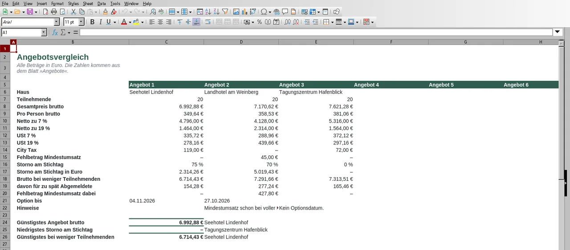Insert an image
Viewport: 570px width, 250px height.
[236, 12]
